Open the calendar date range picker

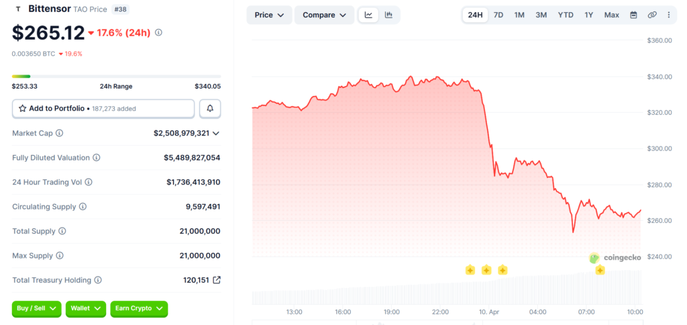click(633, 15)
